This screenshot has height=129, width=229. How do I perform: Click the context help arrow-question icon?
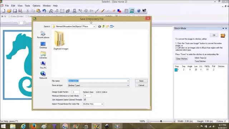click(144, 11)
